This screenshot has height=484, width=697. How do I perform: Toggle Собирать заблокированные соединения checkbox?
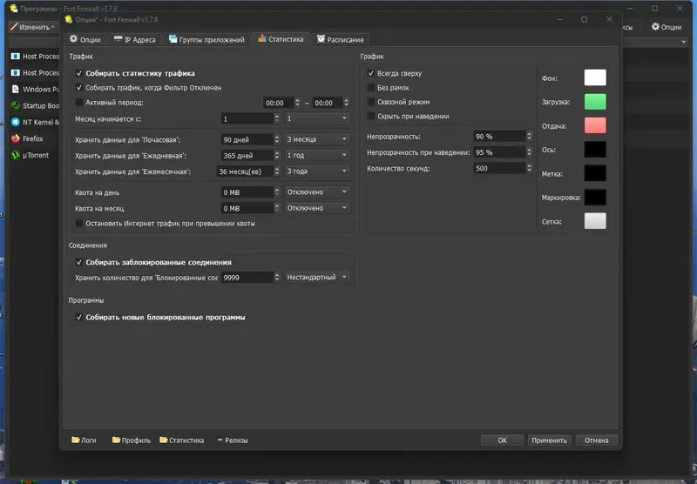tap(78, 262)
